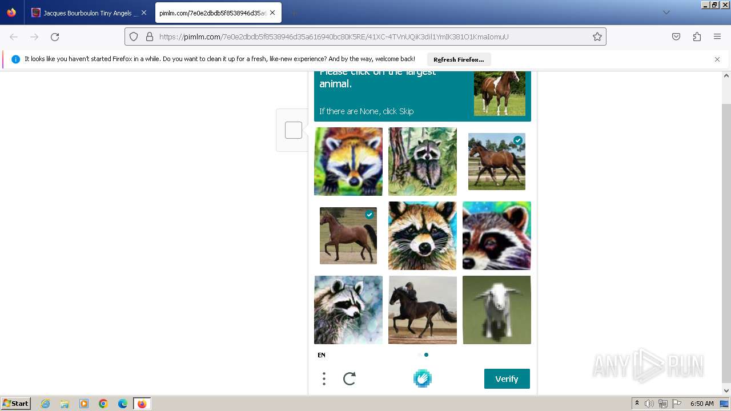Click the example horse image in header
The height and width of the screenshot is (411, 731).
500,94
